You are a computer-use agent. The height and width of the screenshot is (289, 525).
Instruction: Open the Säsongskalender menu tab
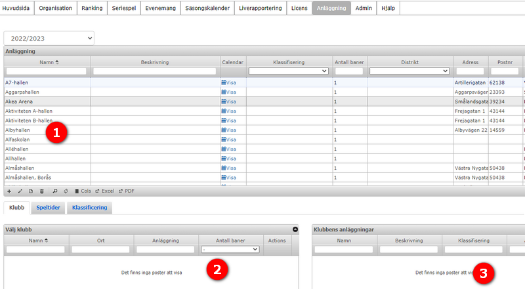(207, 8)
